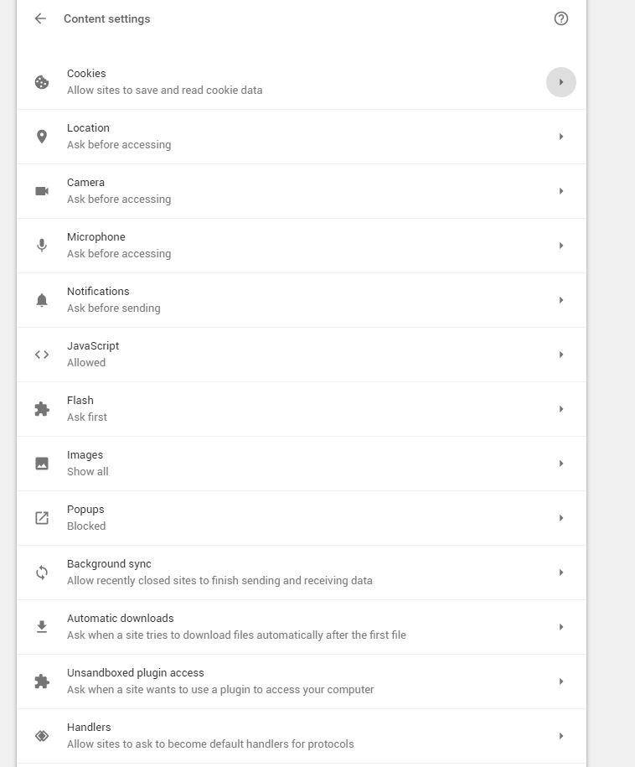Click the cookie icon
This screenshot has width=635, height=767.
(42, 81)
